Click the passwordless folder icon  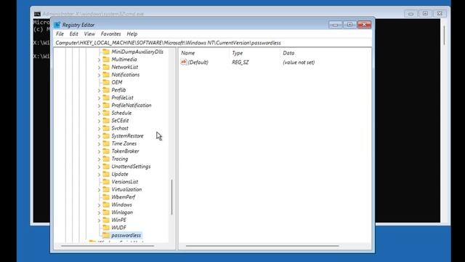pos(106,235)
